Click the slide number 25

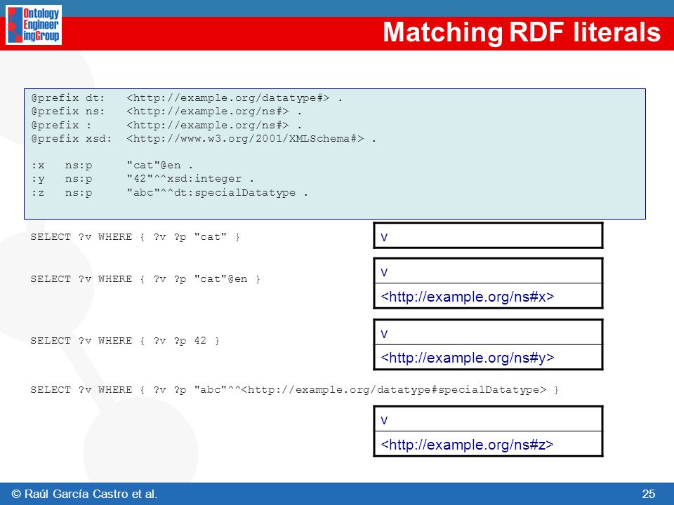click(649, 494)
